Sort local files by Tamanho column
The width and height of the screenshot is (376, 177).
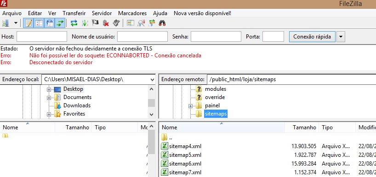(x=74, y=127)
